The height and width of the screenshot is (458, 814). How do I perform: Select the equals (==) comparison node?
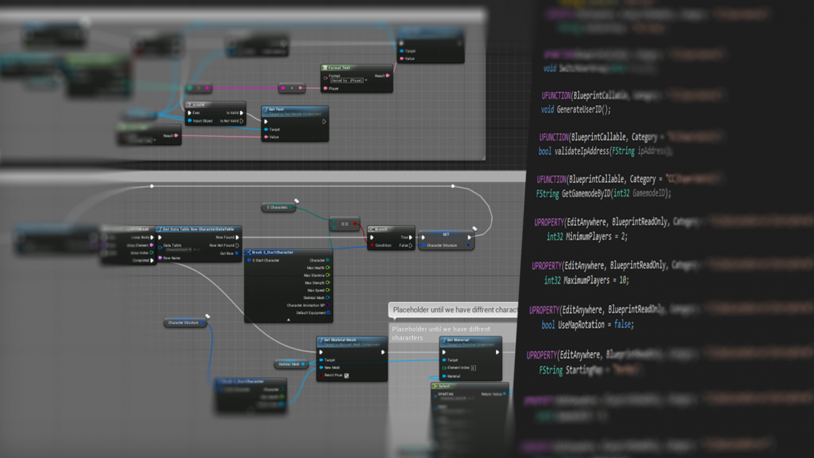click(344, 224)
